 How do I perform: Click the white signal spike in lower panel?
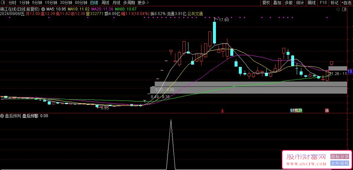(x=171, y=144)
